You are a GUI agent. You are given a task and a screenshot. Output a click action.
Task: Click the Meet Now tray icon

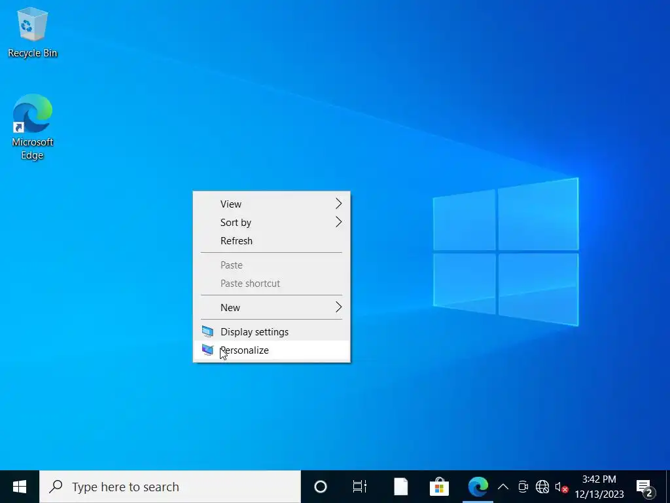(x=523, y=487)
